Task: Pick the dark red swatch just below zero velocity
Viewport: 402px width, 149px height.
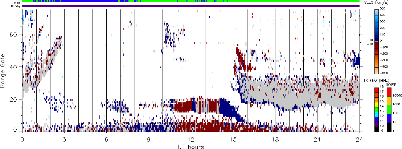Action: tap(377, 45)
